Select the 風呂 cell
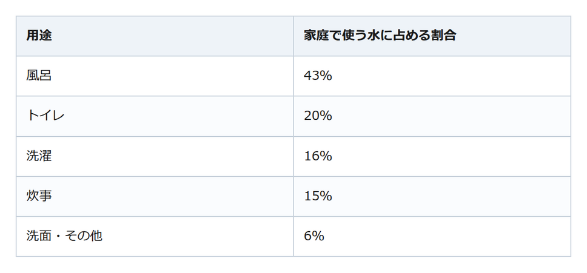Screen dimensions: 587x273 coord(155,76)
